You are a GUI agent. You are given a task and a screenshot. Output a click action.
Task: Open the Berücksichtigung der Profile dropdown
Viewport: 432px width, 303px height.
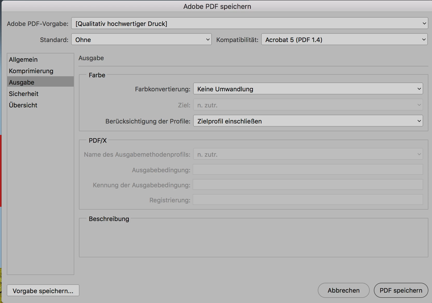point(308,121)
